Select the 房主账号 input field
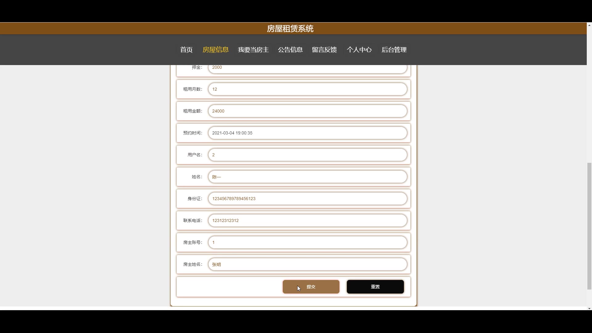This screenshot has height=333, width=592. coord(307,242)
